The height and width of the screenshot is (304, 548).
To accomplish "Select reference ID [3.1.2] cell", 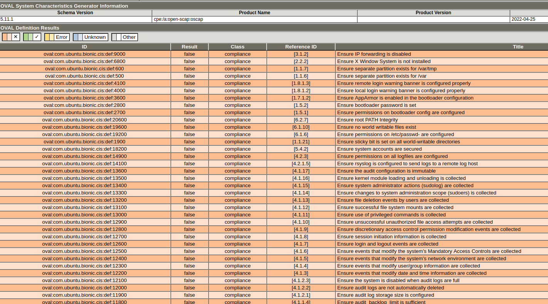I will pyautogui.click(x=301, y=54).
